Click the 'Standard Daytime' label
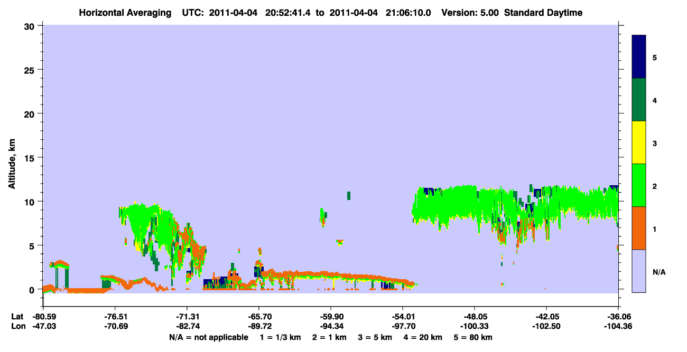The image size is (687, 352). point(543,13)
